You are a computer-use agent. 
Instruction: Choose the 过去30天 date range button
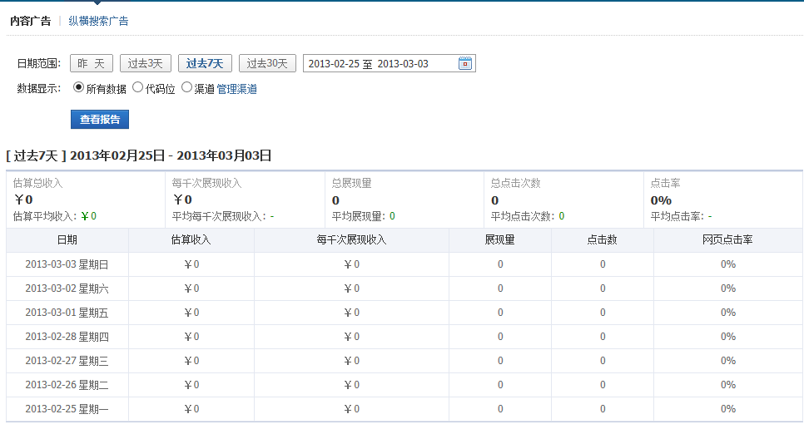(267, 63)
